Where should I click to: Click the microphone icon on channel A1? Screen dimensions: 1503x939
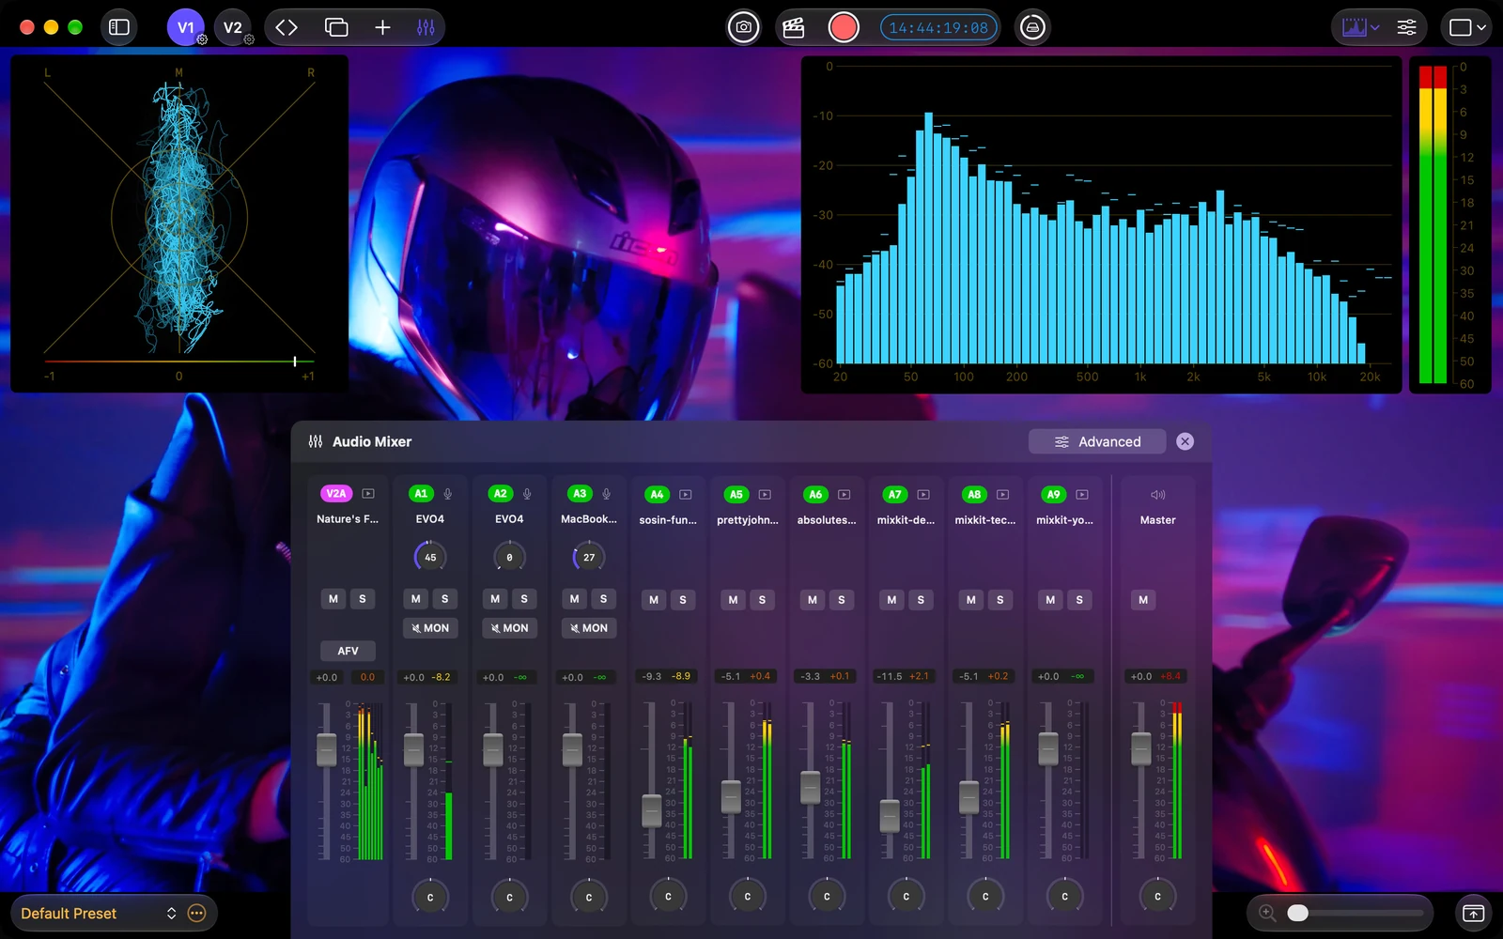tap(448, 494)
